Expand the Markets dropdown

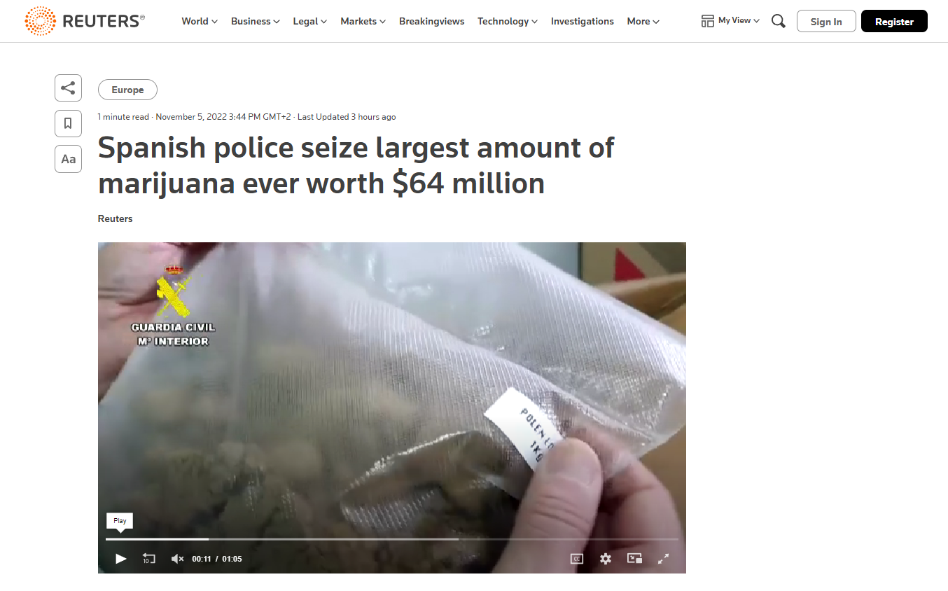click(363, 21)
